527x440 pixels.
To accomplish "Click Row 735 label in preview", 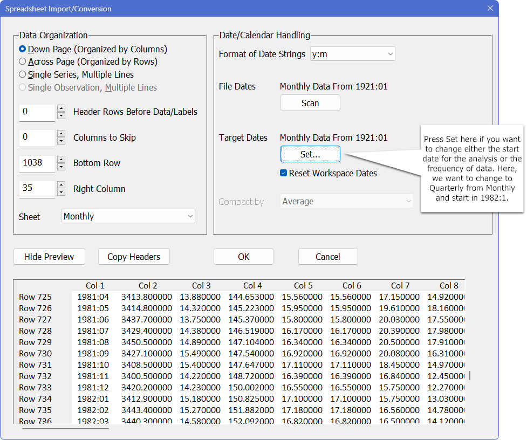I will [x=35, y=410].
